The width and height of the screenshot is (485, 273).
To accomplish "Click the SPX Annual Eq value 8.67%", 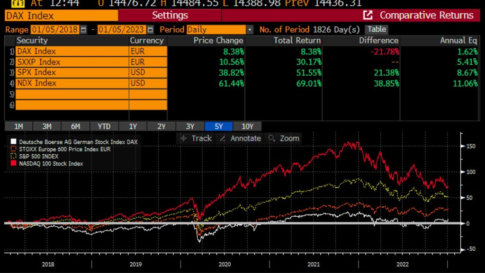I will pyautogui.click(x=467, y=73).
